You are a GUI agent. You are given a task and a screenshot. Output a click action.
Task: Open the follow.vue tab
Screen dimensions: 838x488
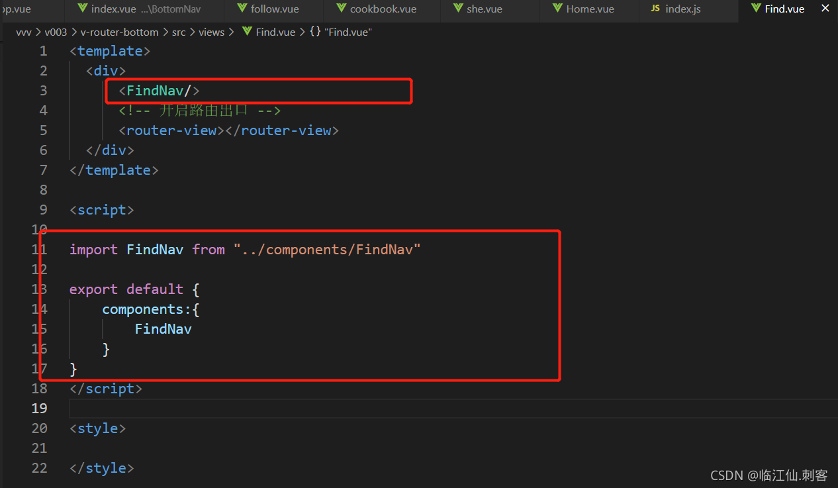(x=274, y=9)
